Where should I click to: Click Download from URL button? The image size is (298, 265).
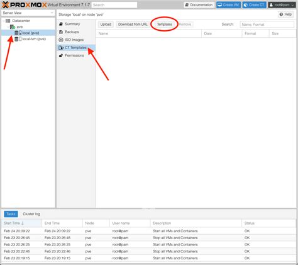[133, 25]
